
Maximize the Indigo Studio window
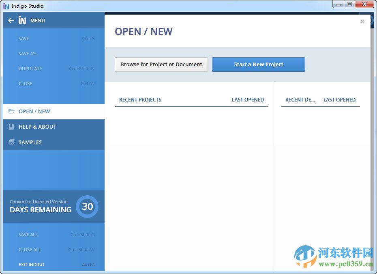349,4
